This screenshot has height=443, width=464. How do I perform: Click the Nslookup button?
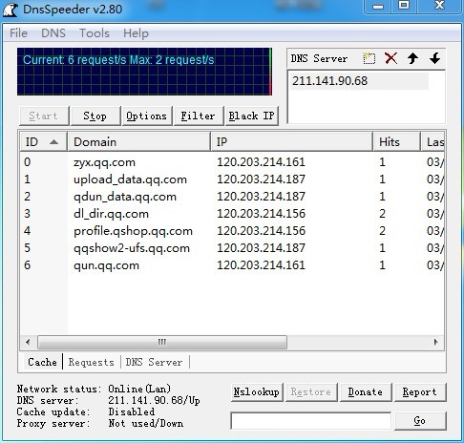(x=257, y=392)
